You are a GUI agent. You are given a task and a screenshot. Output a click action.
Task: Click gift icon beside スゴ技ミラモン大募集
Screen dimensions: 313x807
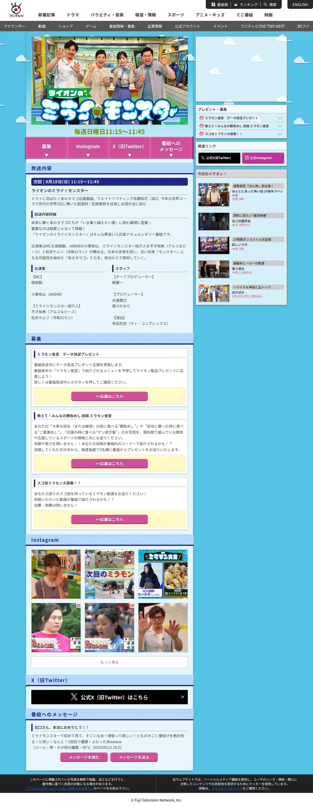tap(201, 134)
